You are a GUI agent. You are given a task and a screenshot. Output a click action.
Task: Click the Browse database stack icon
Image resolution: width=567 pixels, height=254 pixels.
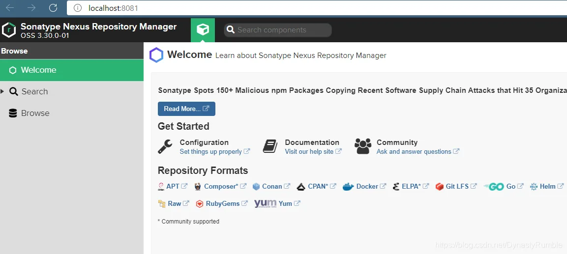pyautogui.click(x=13, y=113)
